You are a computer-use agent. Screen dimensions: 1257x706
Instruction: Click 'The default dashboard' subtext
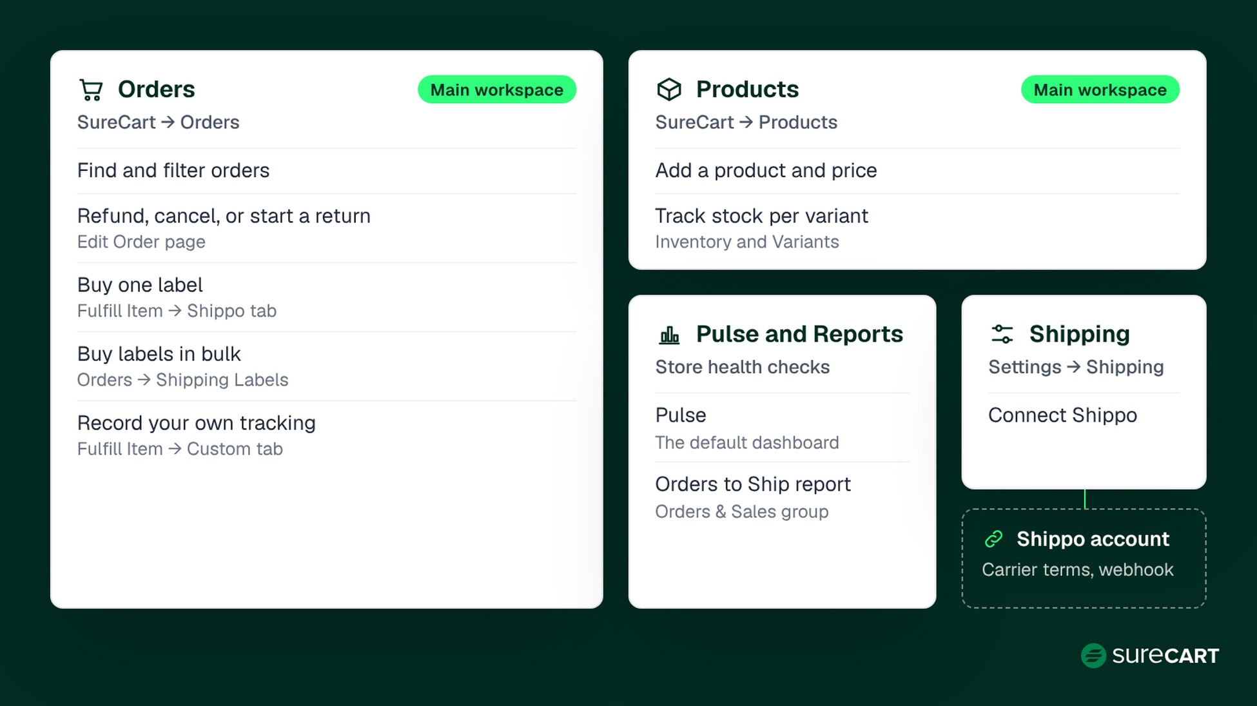(x=747, y=442)
